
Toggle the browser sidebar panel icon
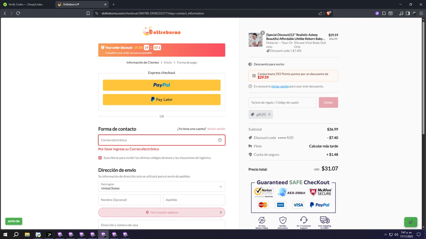408,13
